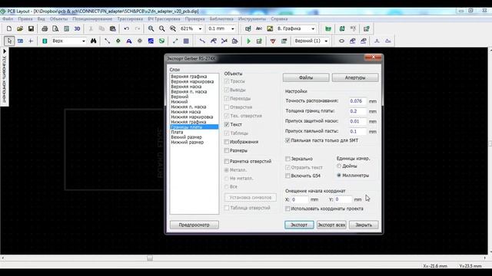The image size is (492, 276).
Task: Click the Экспорт button
Action: (299, 225)
